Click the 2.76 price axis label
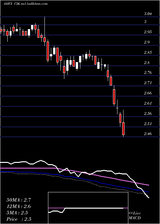160x224 pixels. (148, 73)
